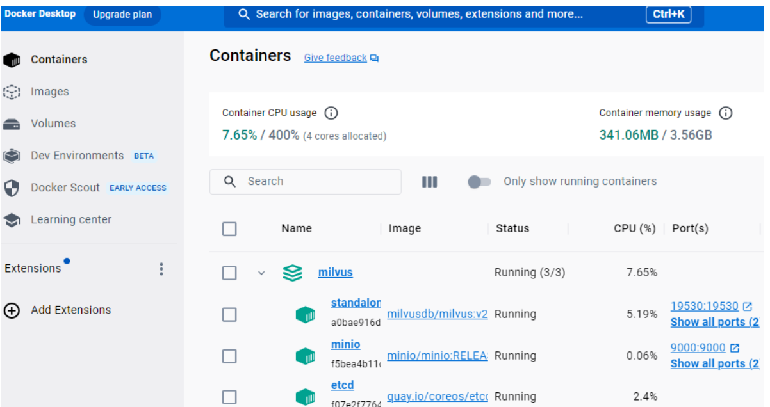This screenshot has width=770, height=407.
Task: Click the Give feedback link
Action: pyautogui.click(x=335, y=58)
